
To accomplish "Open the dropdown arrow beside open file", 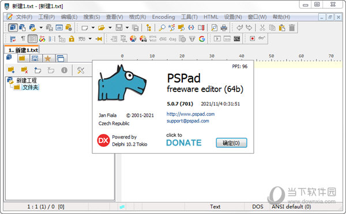I will coord(110,28).
